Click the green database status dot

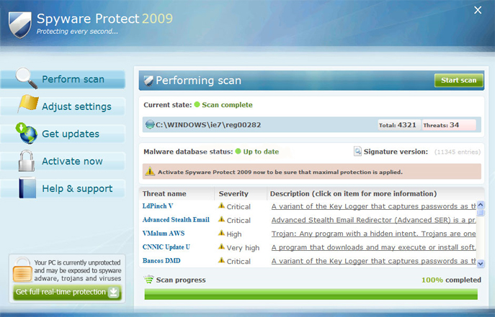[x=238, y=152]
